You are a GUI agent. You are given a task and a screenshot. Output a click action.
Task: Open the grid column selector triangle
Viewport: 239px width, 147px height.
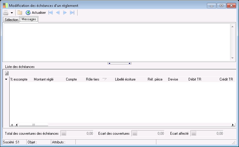click(6, 79)
